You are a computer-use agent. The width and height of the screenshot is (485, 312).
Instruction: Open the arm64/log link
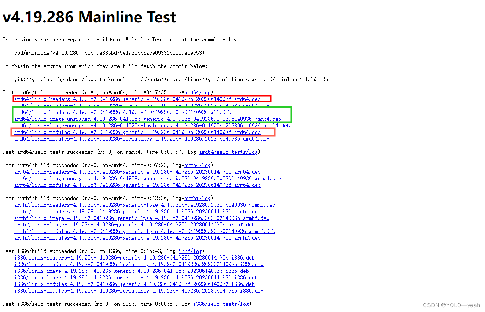[198, 165]
